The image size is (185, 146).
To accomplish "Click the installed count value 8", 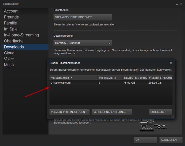I will coord(99,83).
